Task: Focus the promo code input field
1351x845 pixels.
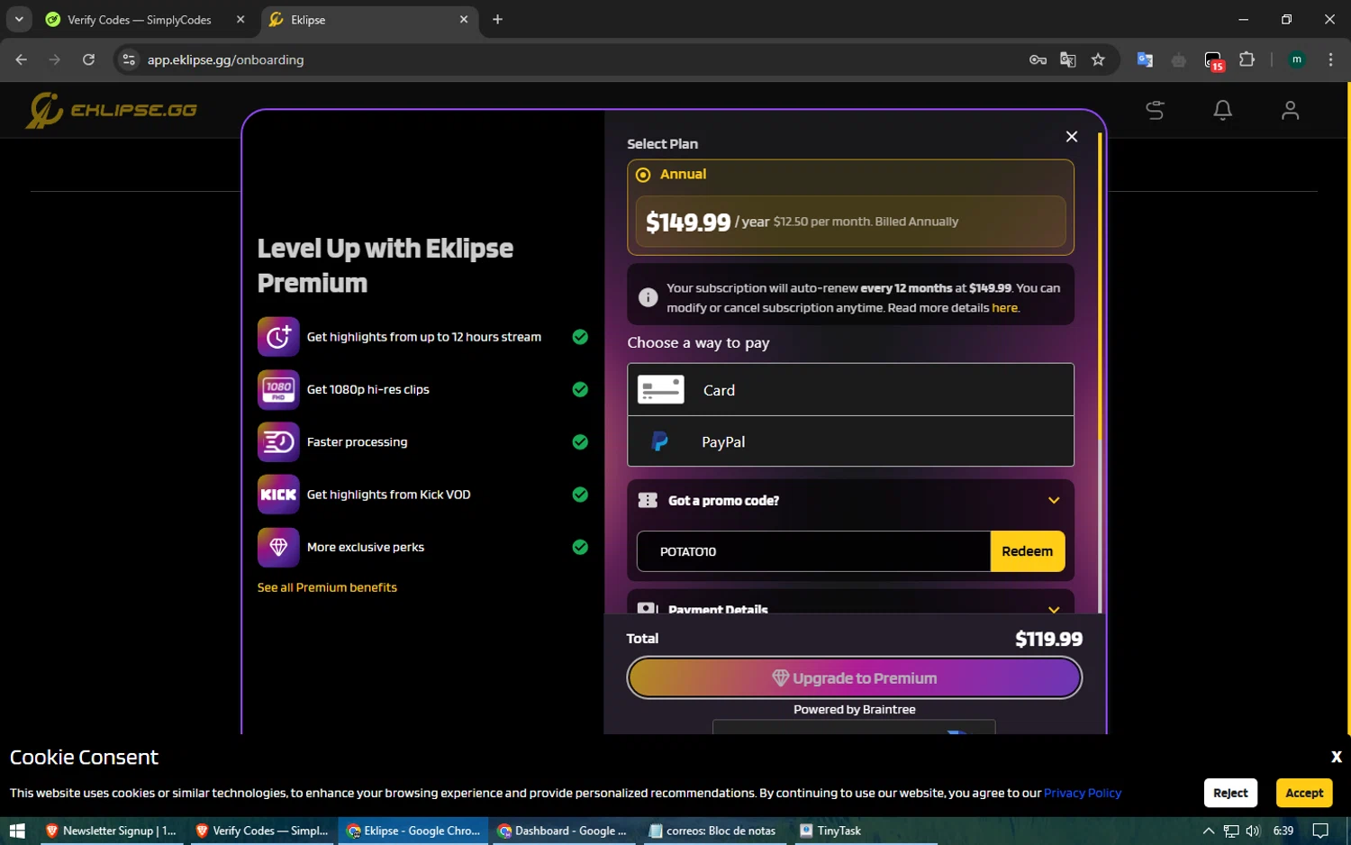Action: (x=813, y=551)
